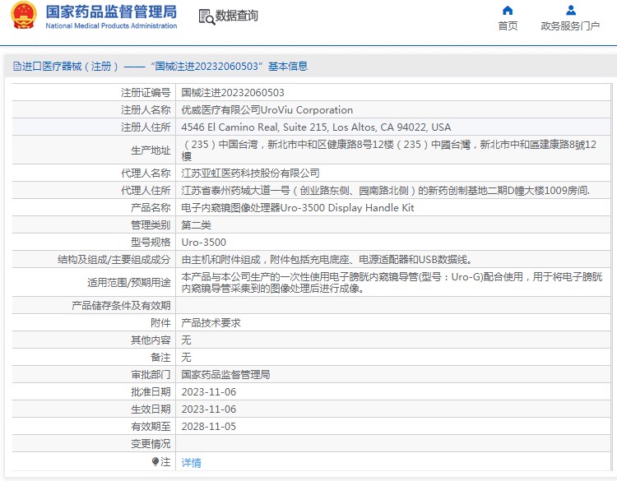617x481 pixels.
Task: Open the 详情 link
Action: (x=191, y=463)
